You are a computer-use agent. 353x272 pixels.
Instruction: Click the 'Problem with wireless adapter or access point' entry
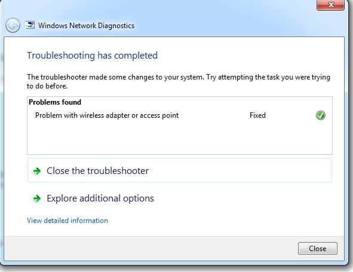pos(107,115)
